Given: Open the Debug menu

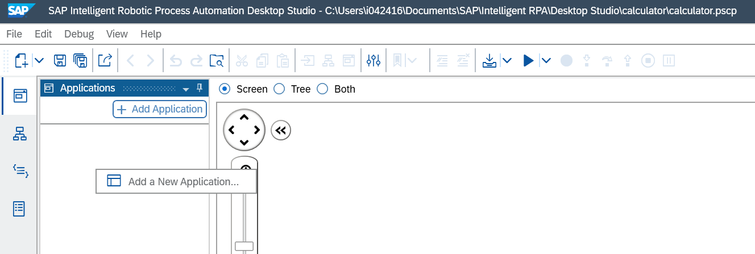Looking at the screenshot, I should tap(79, 34).
